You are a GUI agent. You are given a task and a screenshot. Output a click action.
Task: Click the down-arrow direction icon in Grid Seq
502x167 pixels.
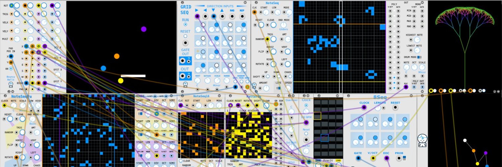pyautogui.click(x=214, y=10)
